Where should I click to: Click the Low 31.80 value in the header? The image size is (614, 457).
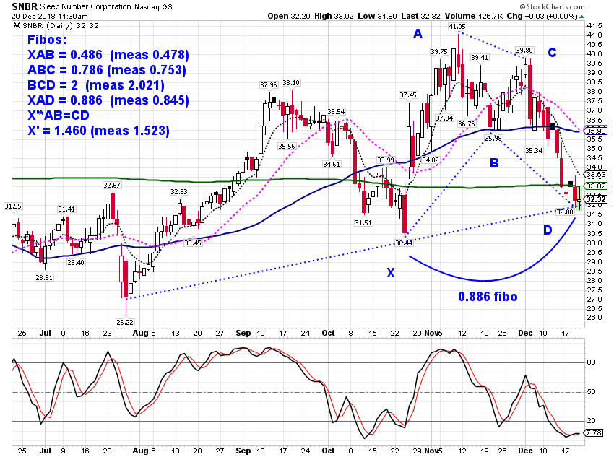tap(378, 16)
